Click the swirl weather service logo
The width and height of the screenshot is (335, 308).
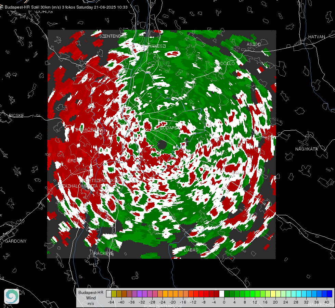click(12, 296)
